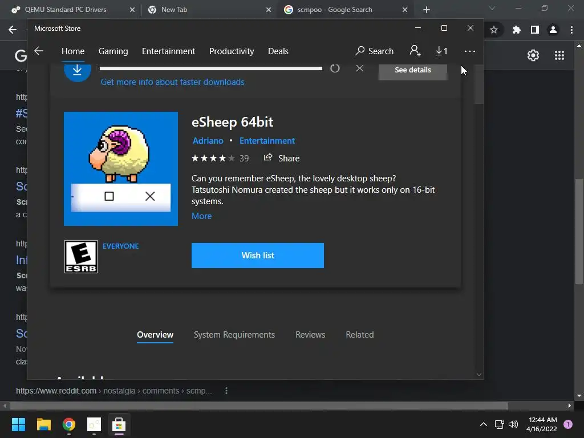Viewport: 584px width, 438px height.
Task: Open the Store see-more ellipsis menu
Action: pyautogui.click(x=470, y=51)
